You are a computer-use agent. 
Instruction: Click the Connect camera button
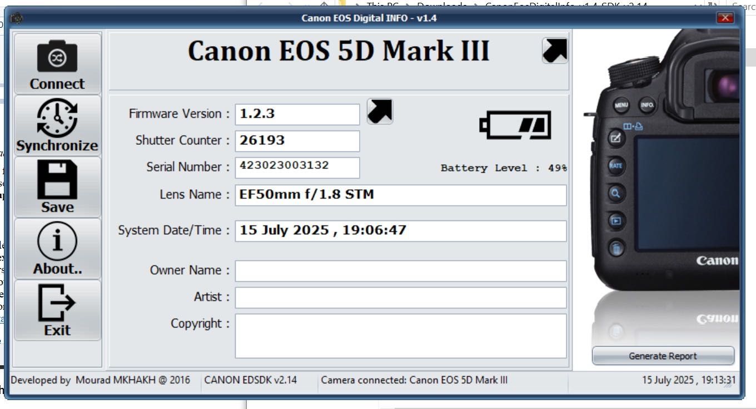click(58, 63)
